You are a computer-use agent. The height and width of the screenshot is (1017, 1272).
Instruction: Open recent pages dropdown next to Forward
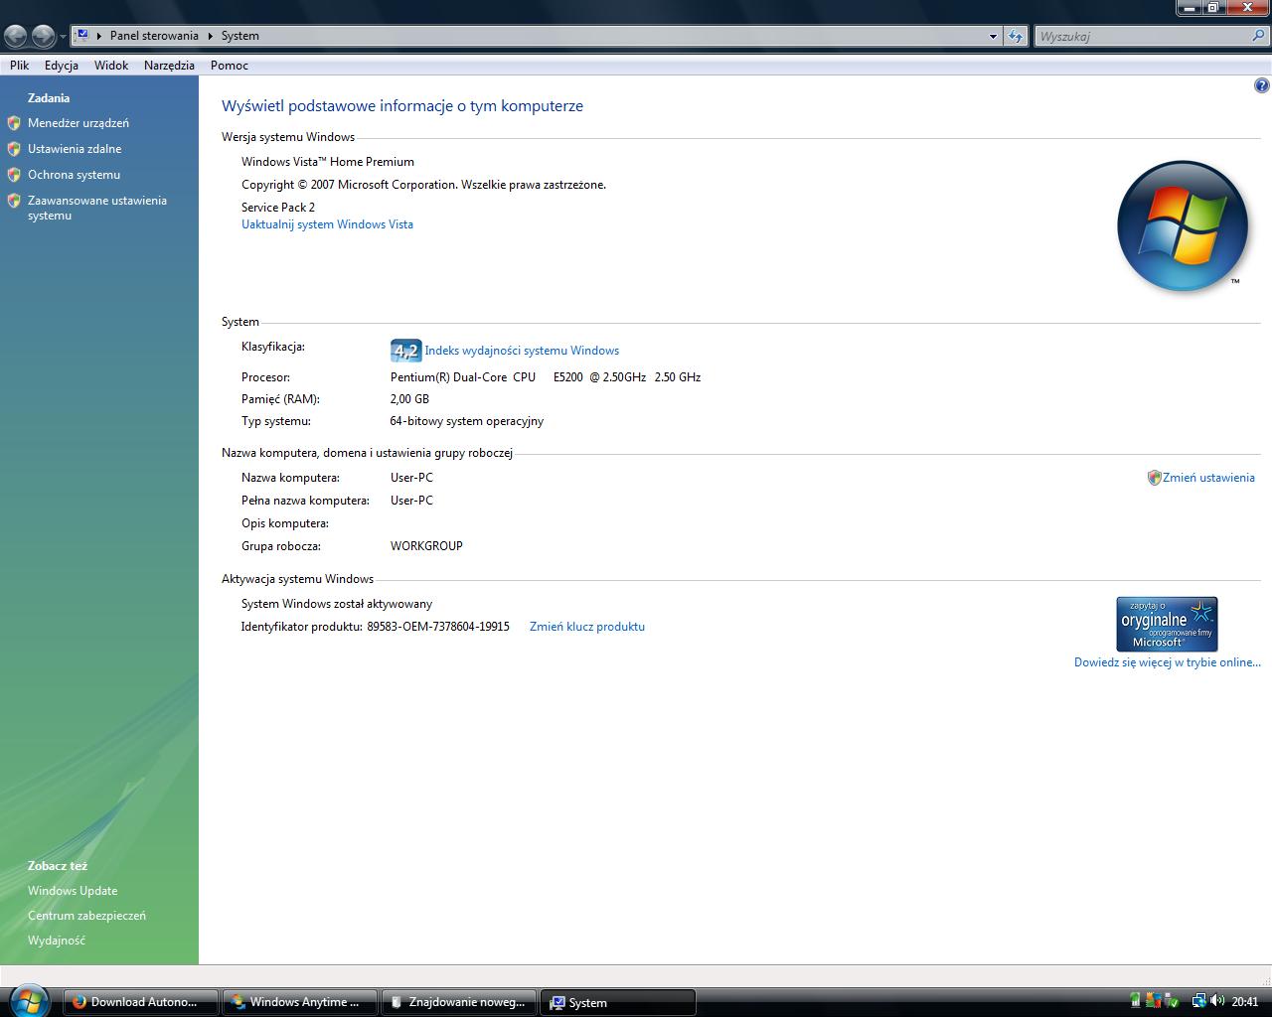pyautogui.click(x=63, y=37)
